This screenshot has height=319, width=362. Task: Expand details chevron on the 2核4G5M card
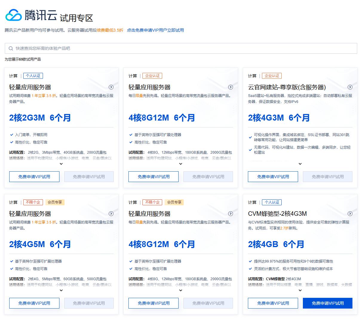click(x=61, y=290)
